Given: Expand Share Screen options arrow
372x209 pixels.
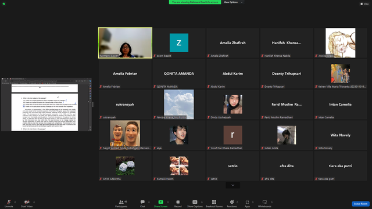Looking at the screenshot, I should click(168, 202).
